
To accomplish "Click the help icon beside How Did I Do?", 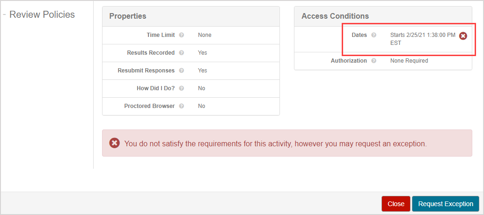I will [x=181, y=88].
